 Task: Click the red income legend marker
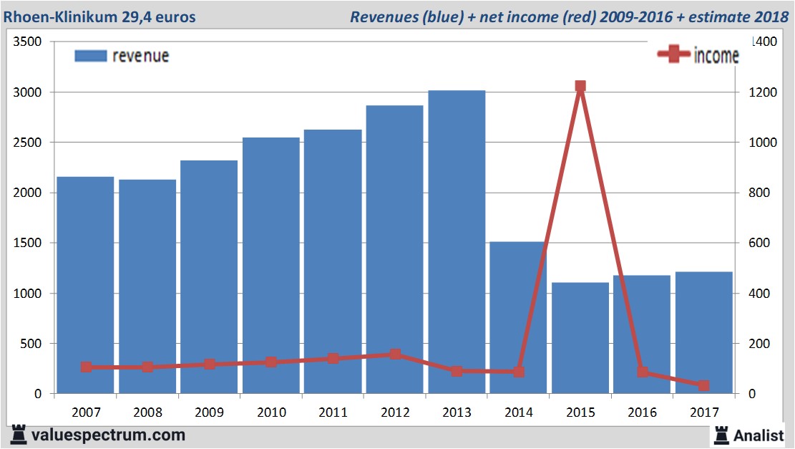(x=674, y=54)
